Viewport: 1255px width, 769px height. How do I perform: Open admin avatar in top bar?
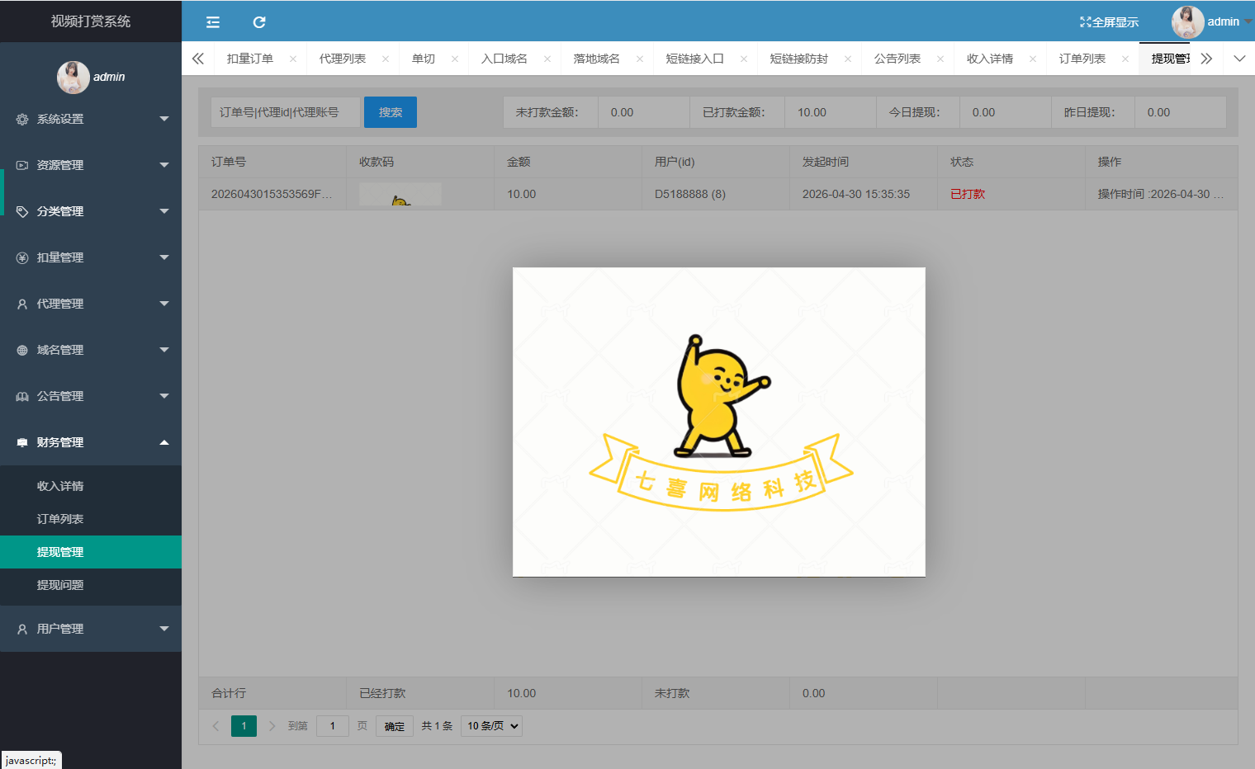pyautogui.click(x=1187, y=22)
